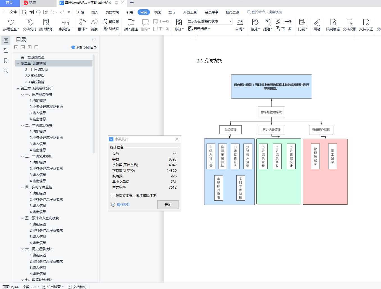Screen dimensions: 381x289
Task: Collapse the 二、车辆进出模块 outline node
Action: coord(22,125)
